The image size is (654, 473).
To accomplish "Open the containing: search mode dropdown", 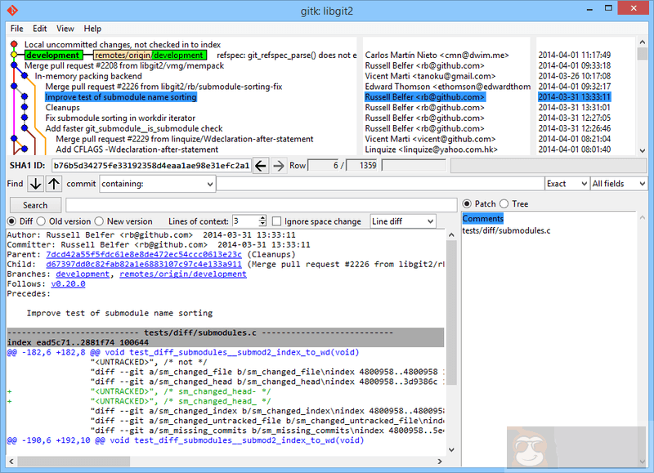I will tap(157, 184).
